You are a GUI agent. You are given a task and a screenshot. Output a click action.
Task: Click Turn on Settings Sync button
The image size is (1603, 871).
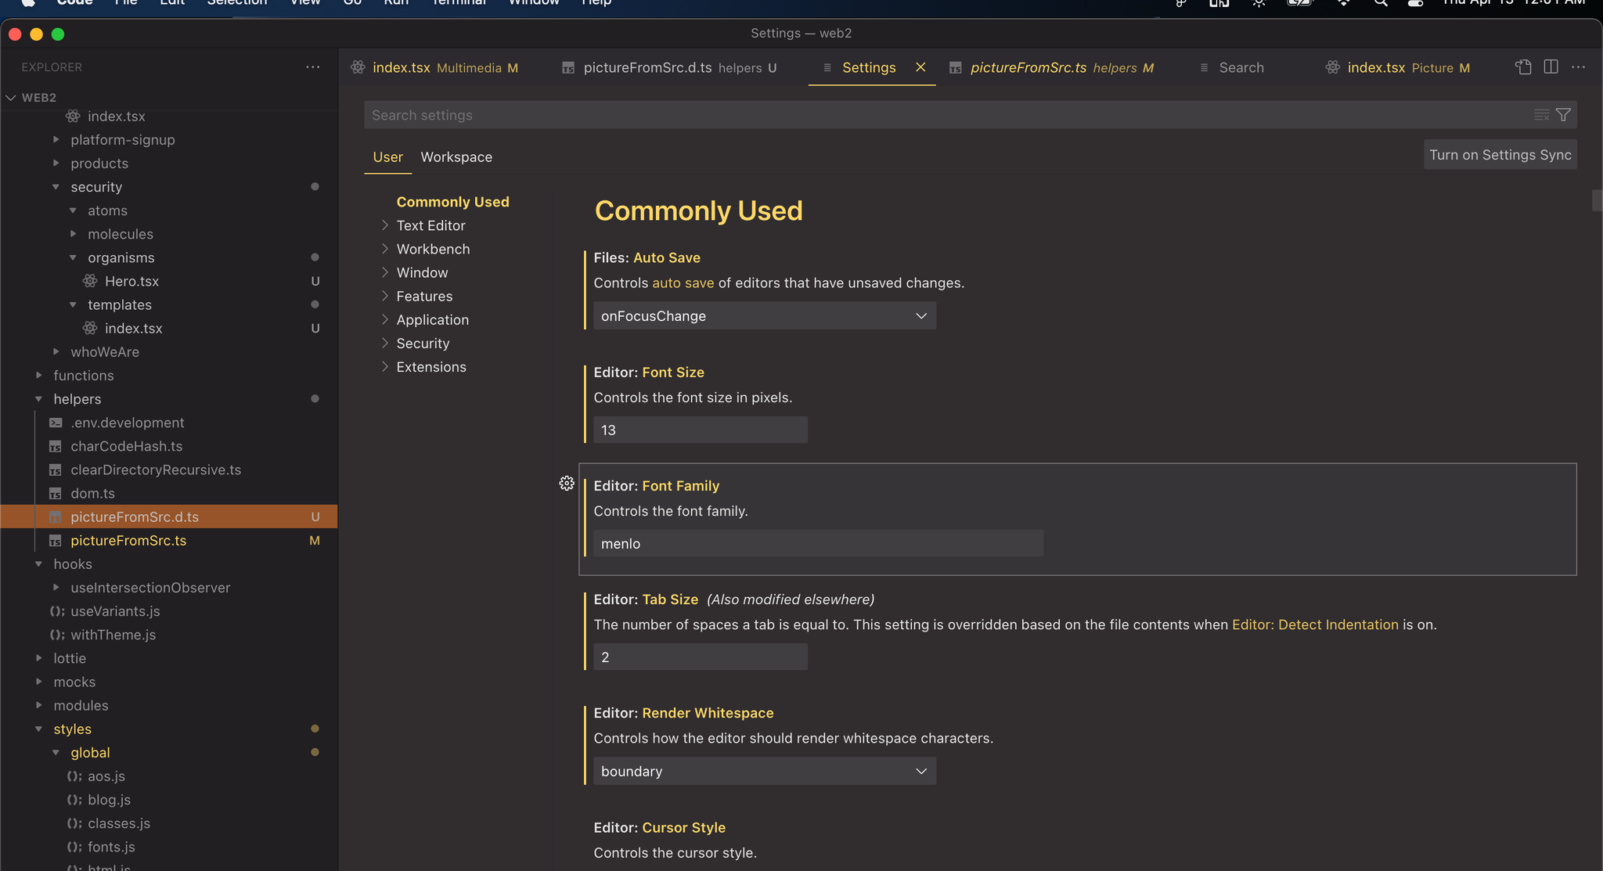tap(1500, 155)
